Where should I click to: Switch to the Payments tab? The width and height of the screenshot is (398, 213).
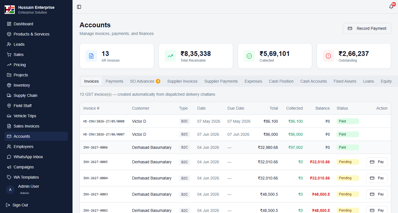coord(114,81)
